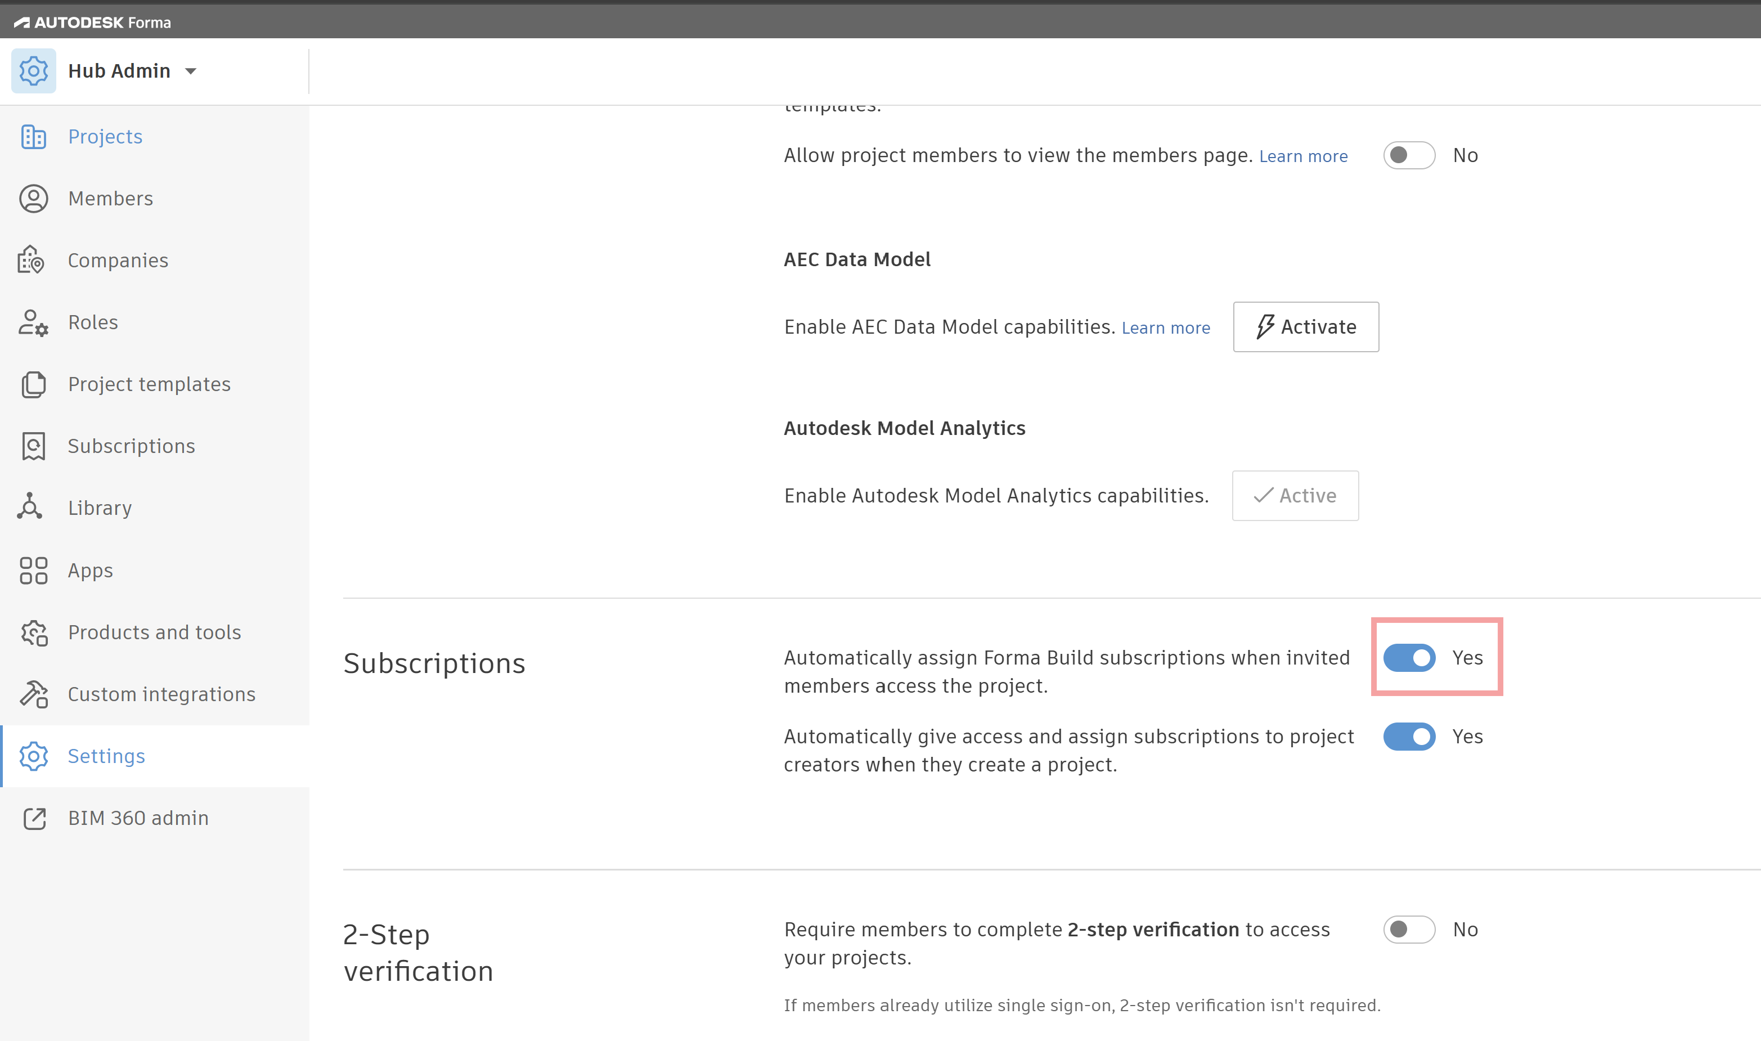
Task: Click 'Enable Autodesk Model Analytics capabilities.' text
Action: pyautogui.click(x=996, y=496)
